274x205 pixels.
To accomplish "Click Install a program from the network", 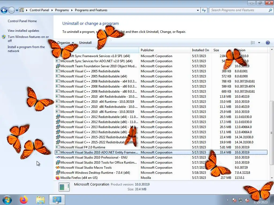I will click(26, 49).
